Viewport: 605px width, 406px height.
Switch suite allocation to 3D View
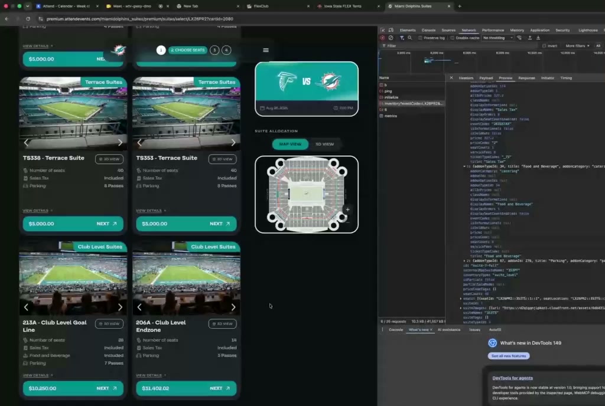pos(324,144)
